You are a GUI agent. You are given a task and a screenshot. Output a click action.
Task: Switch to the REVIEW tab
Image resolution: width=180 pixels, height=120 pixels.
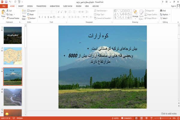point(79,6)
